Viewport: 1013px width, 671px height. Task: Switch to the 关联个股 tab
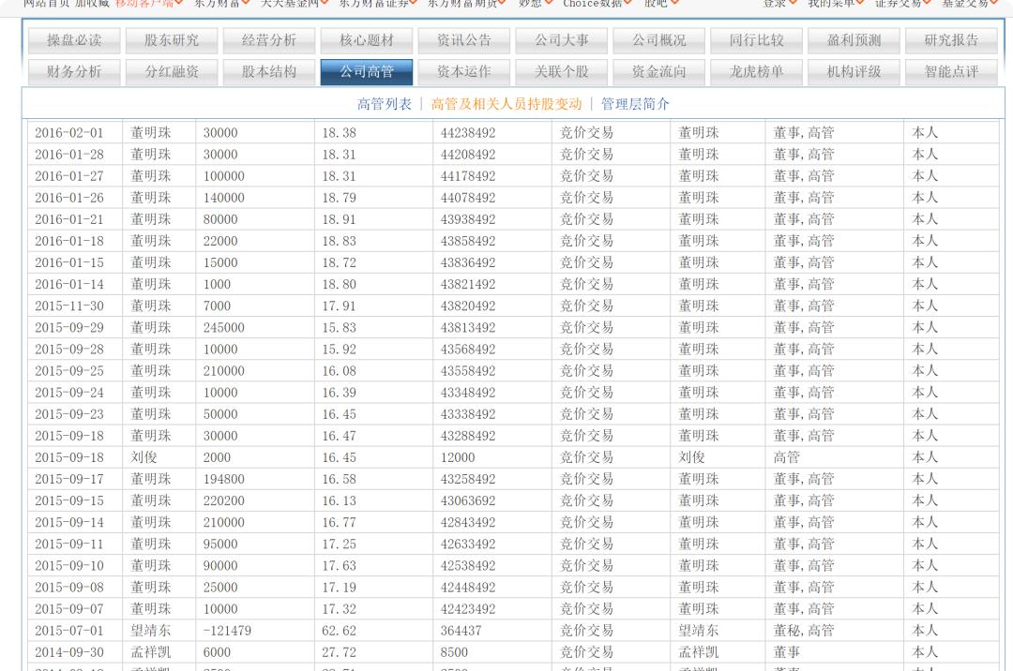(562, 71)
